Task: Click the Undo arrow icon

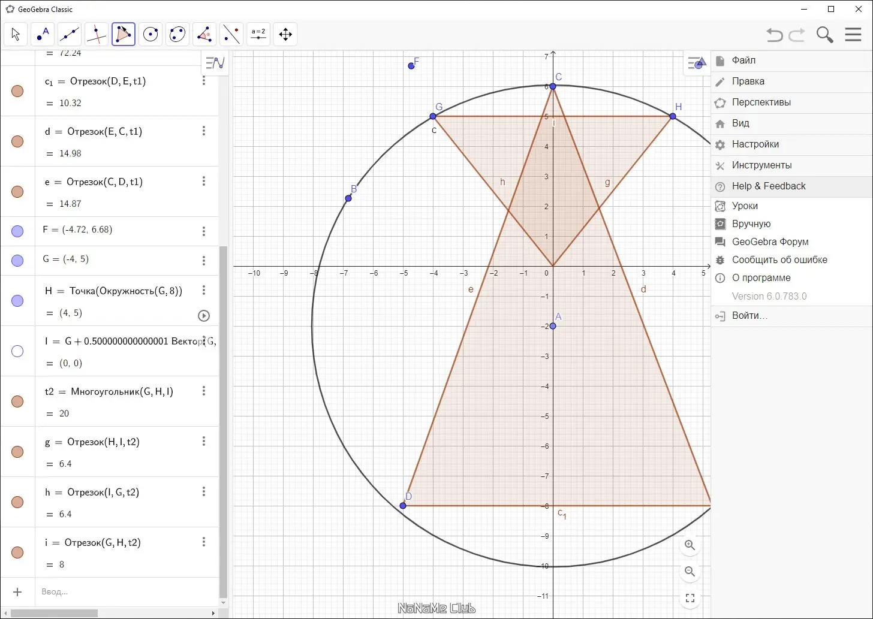Action: pyautogui.click(x=775, y=35)
